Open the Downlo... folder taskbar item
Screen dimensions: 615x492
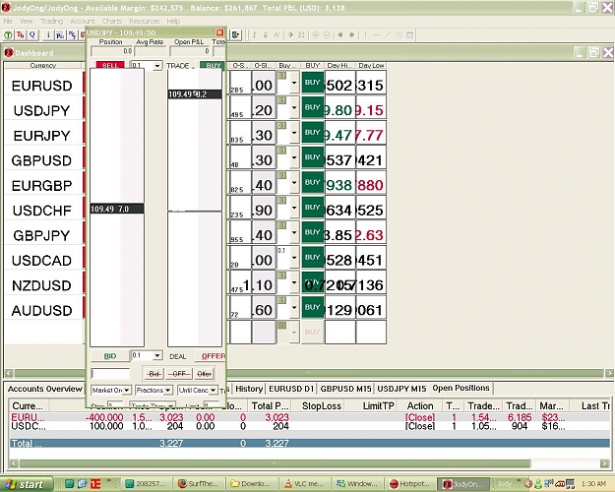coord(252,484)
